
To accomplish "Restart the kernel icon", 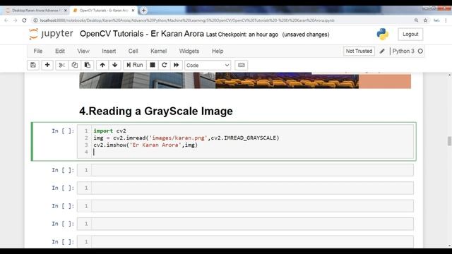I will click(165, 65).
